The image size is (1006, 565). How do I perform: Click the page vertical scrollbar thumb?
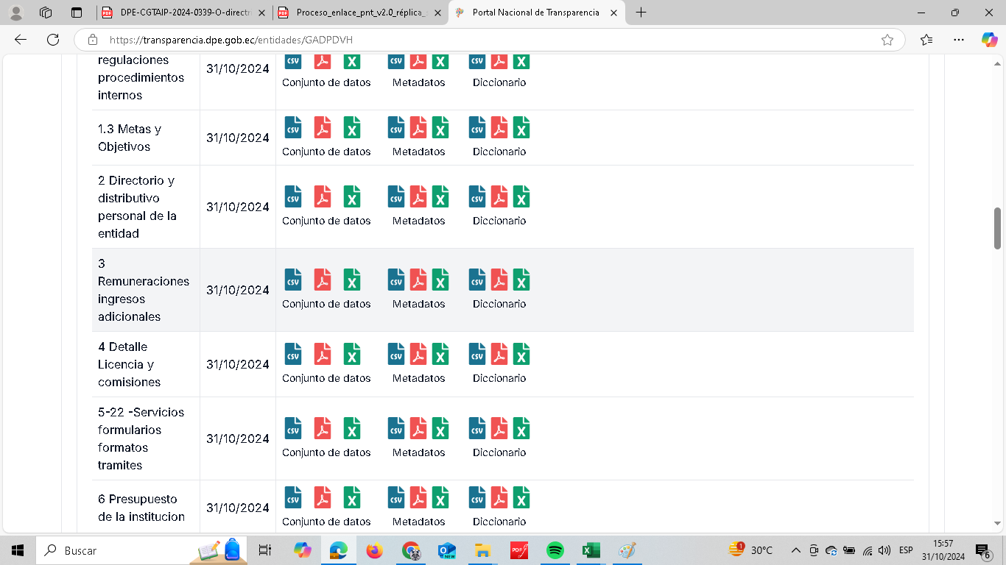pyautogui.click(x=998, y=228)
